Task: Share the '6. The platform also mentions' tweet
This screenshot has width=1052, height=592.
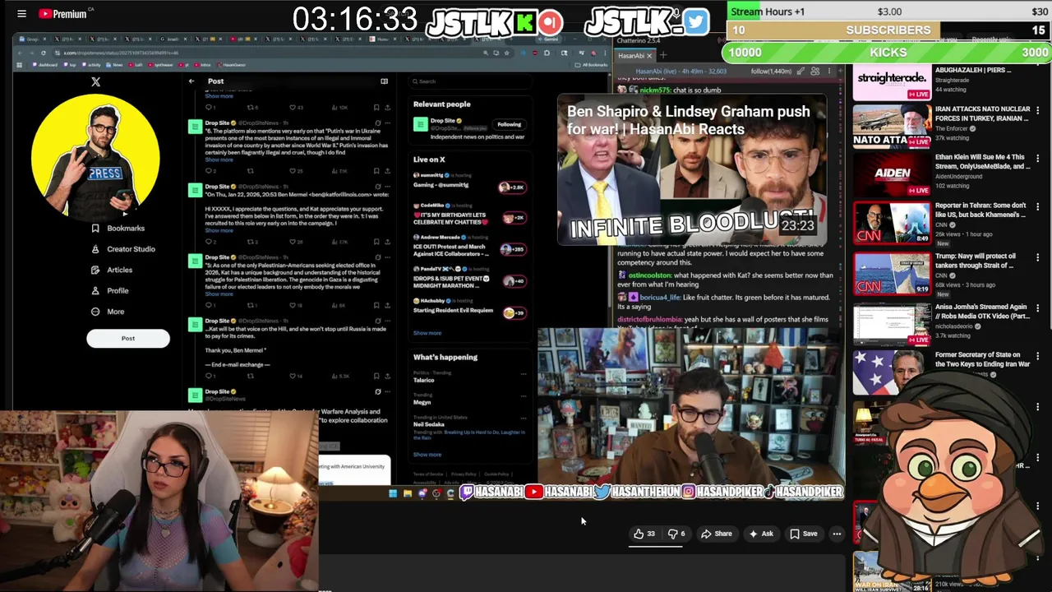Action: (x=387, y=170)
